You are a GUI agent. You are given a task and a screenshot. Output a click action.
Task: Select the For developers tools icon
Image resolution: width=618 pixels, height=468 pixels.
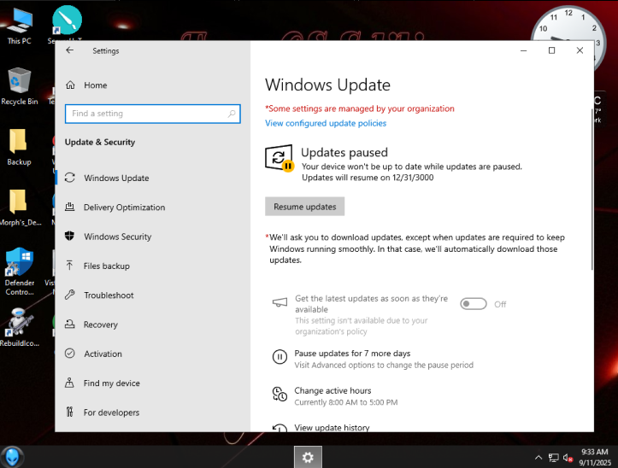pos(70,412)
